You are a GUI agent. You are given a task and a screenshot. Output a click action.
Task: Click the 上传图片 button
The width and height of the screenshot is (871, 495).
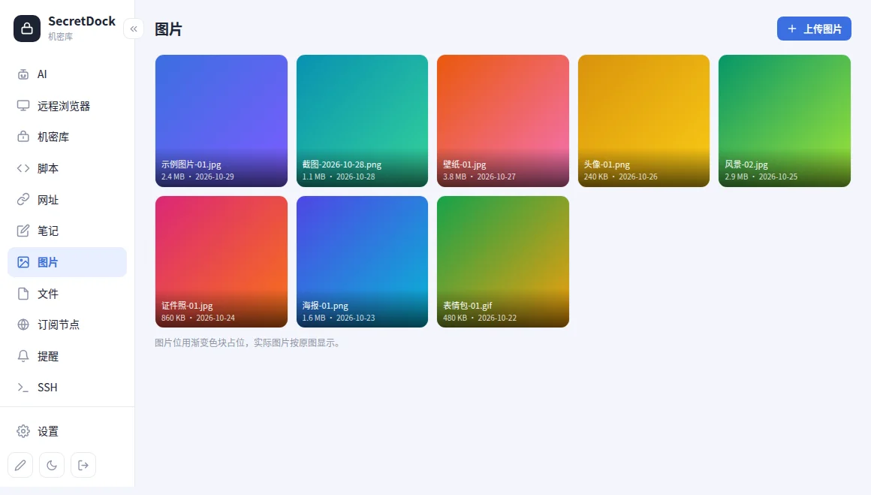[x=814, y=29]
